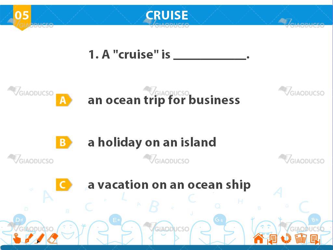Go to the previous page icon
Viewport: 333px width, 250px height.
pos(272,239)
